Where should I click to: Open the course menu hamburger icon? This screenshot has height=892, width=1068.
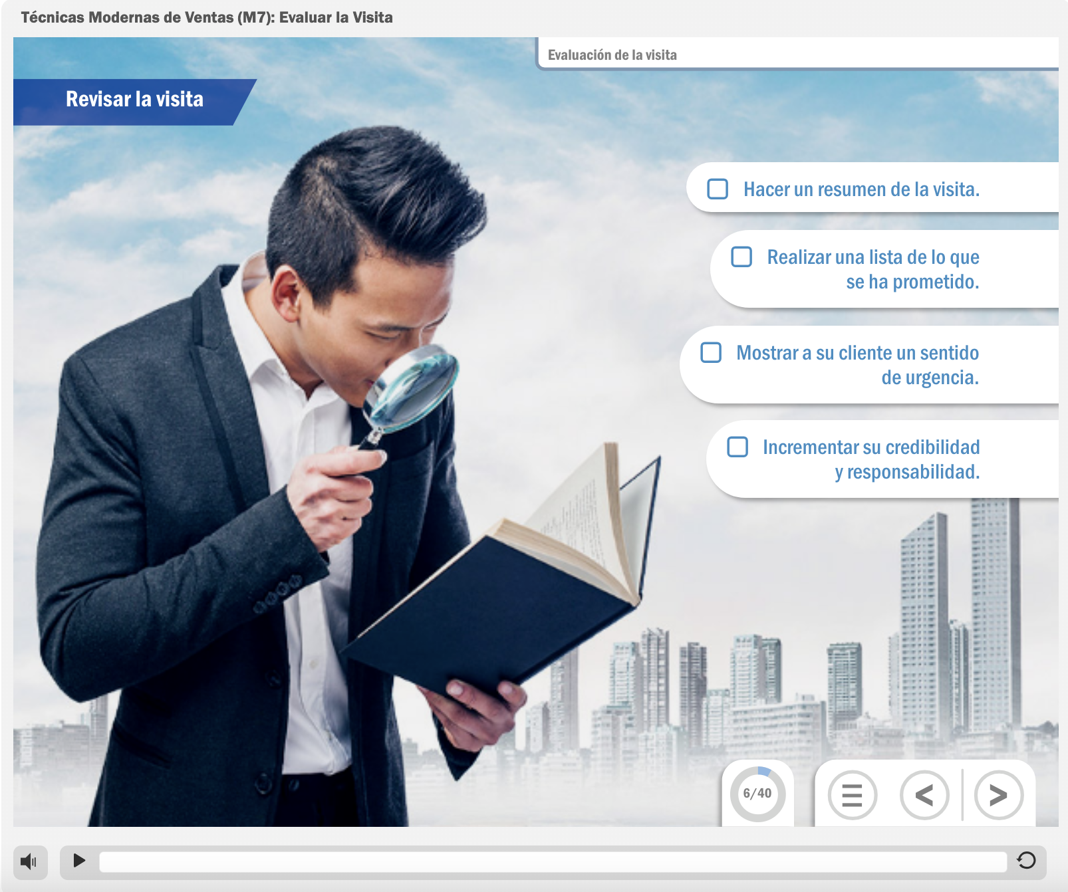coord(852,795)
